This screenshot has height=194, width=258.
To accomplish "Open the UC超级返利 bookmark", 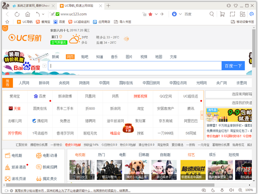I will point(79,22).
